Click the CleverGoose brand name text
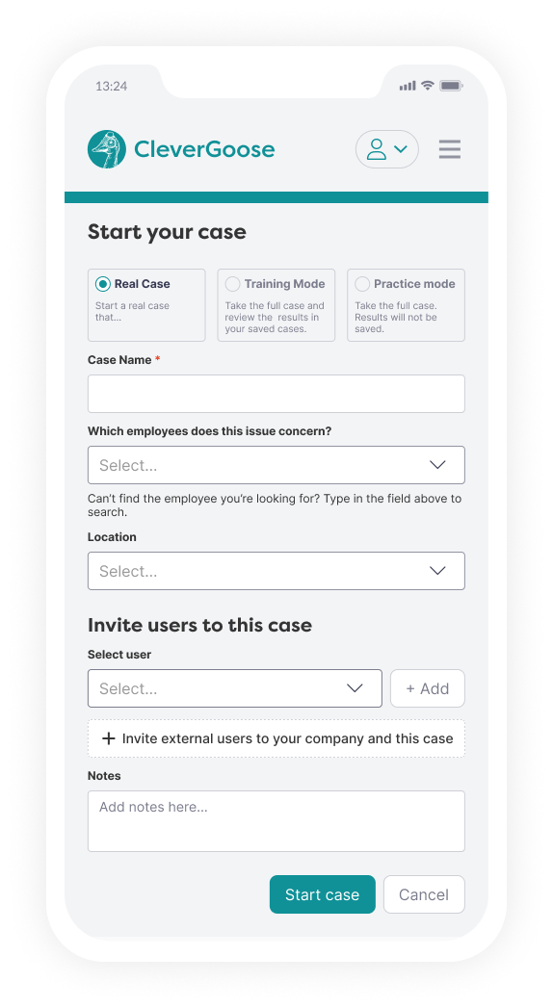 [204, 149]
